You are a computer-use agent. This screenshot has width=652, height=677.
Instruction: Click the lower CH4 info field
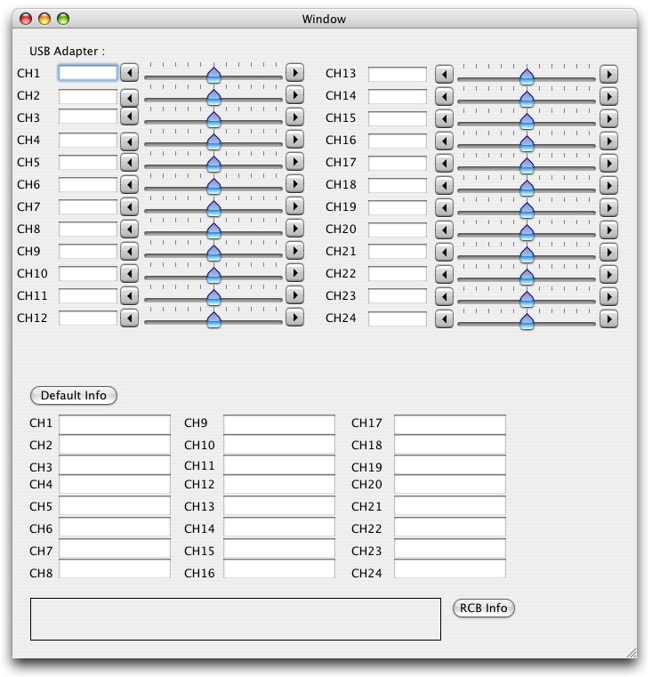coord(115,484)
